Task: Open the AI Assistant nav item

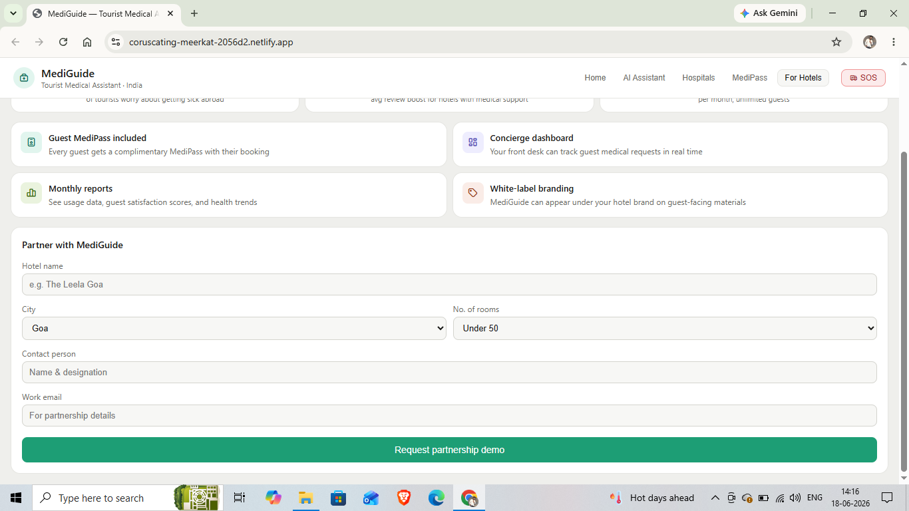Action: (x=644, y=78)
